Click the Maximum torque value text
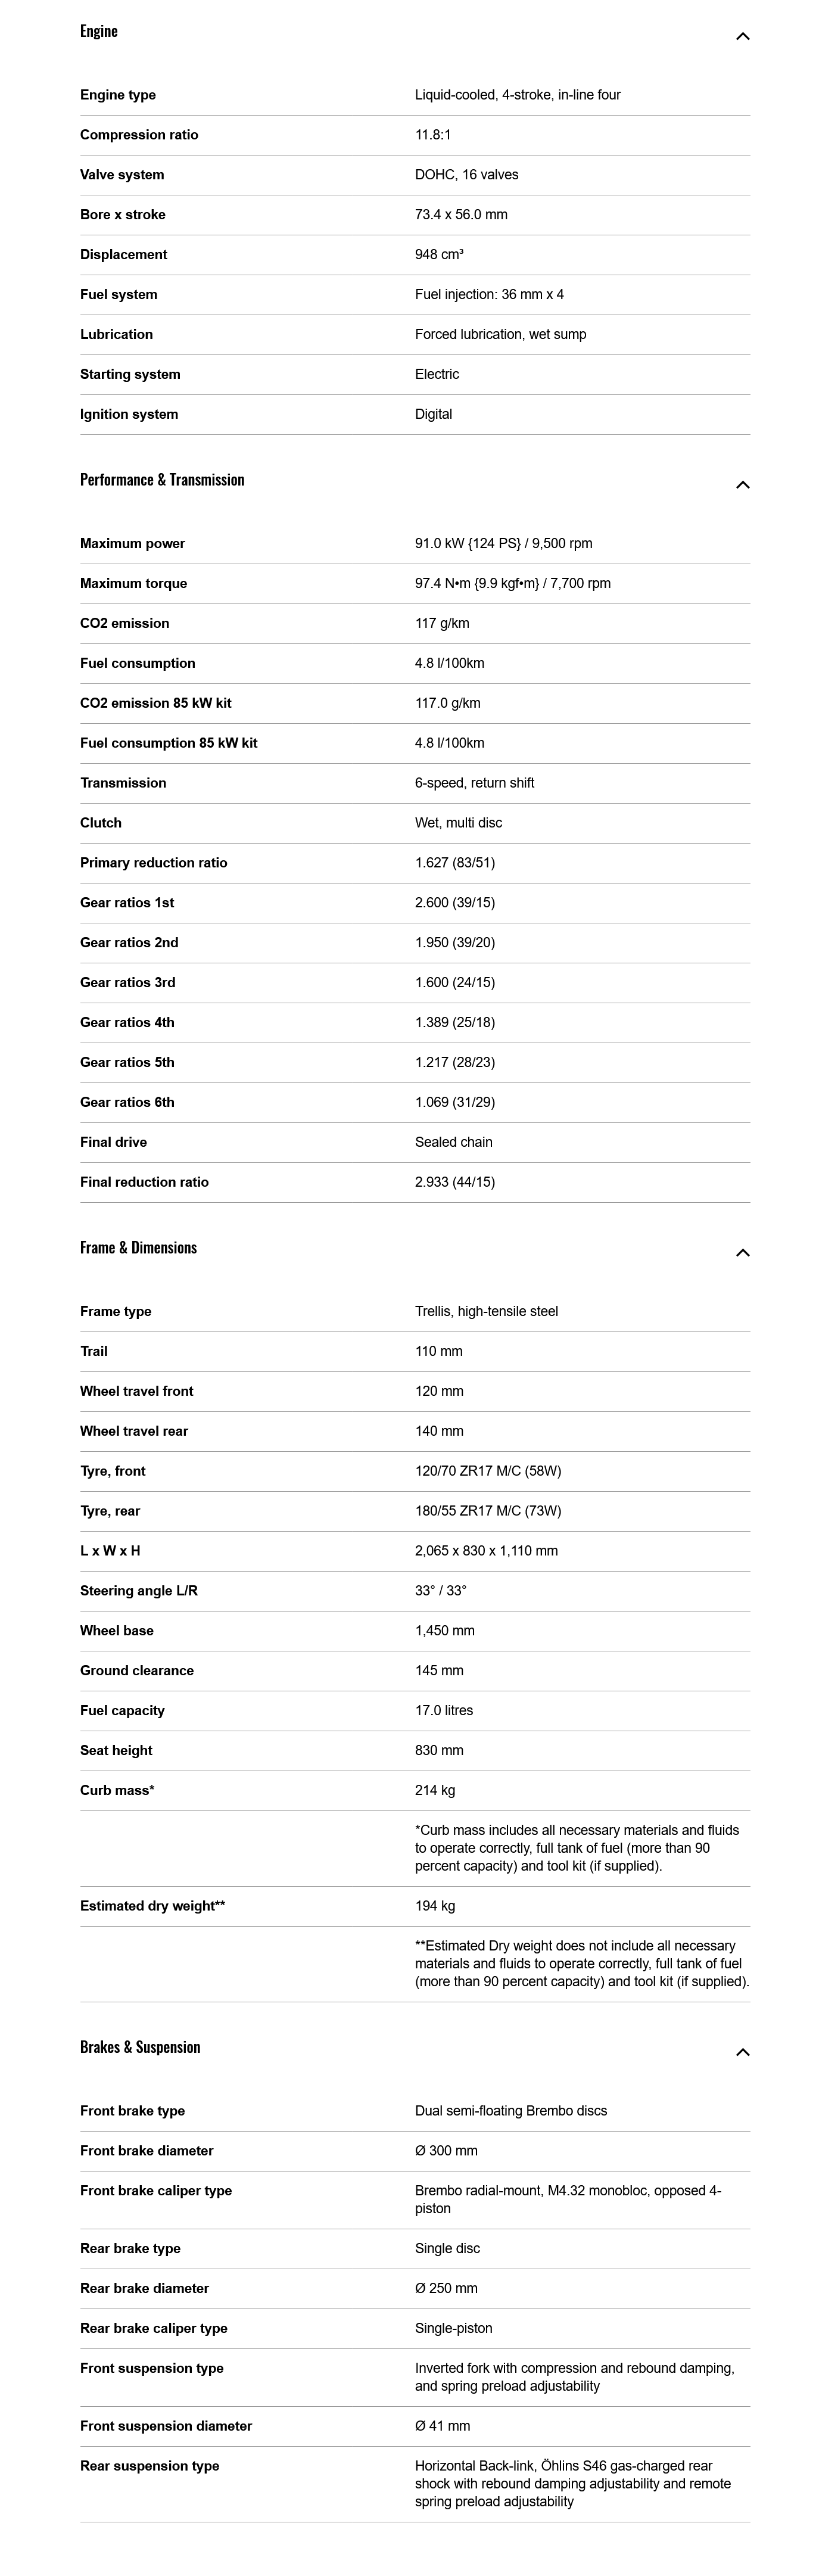816x2576 pixels. (x=512, y=584)
